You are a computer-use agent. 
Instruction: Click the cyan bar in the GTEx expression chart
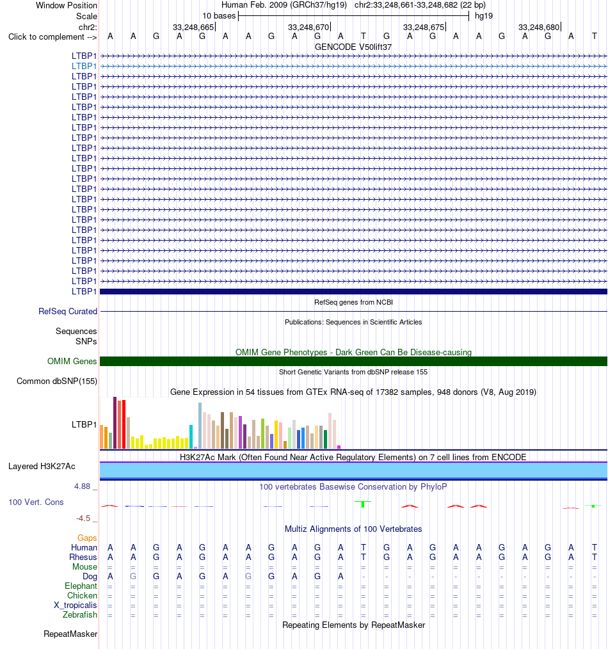[191, 437]
